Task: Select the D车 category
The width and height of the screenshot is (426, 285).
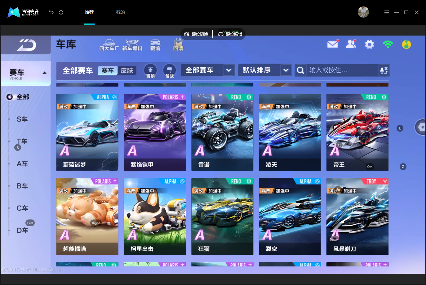Action: point(22,231)
